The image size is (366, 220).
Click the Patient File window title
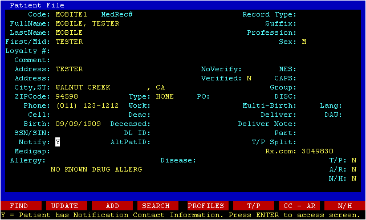pos(37,5)
